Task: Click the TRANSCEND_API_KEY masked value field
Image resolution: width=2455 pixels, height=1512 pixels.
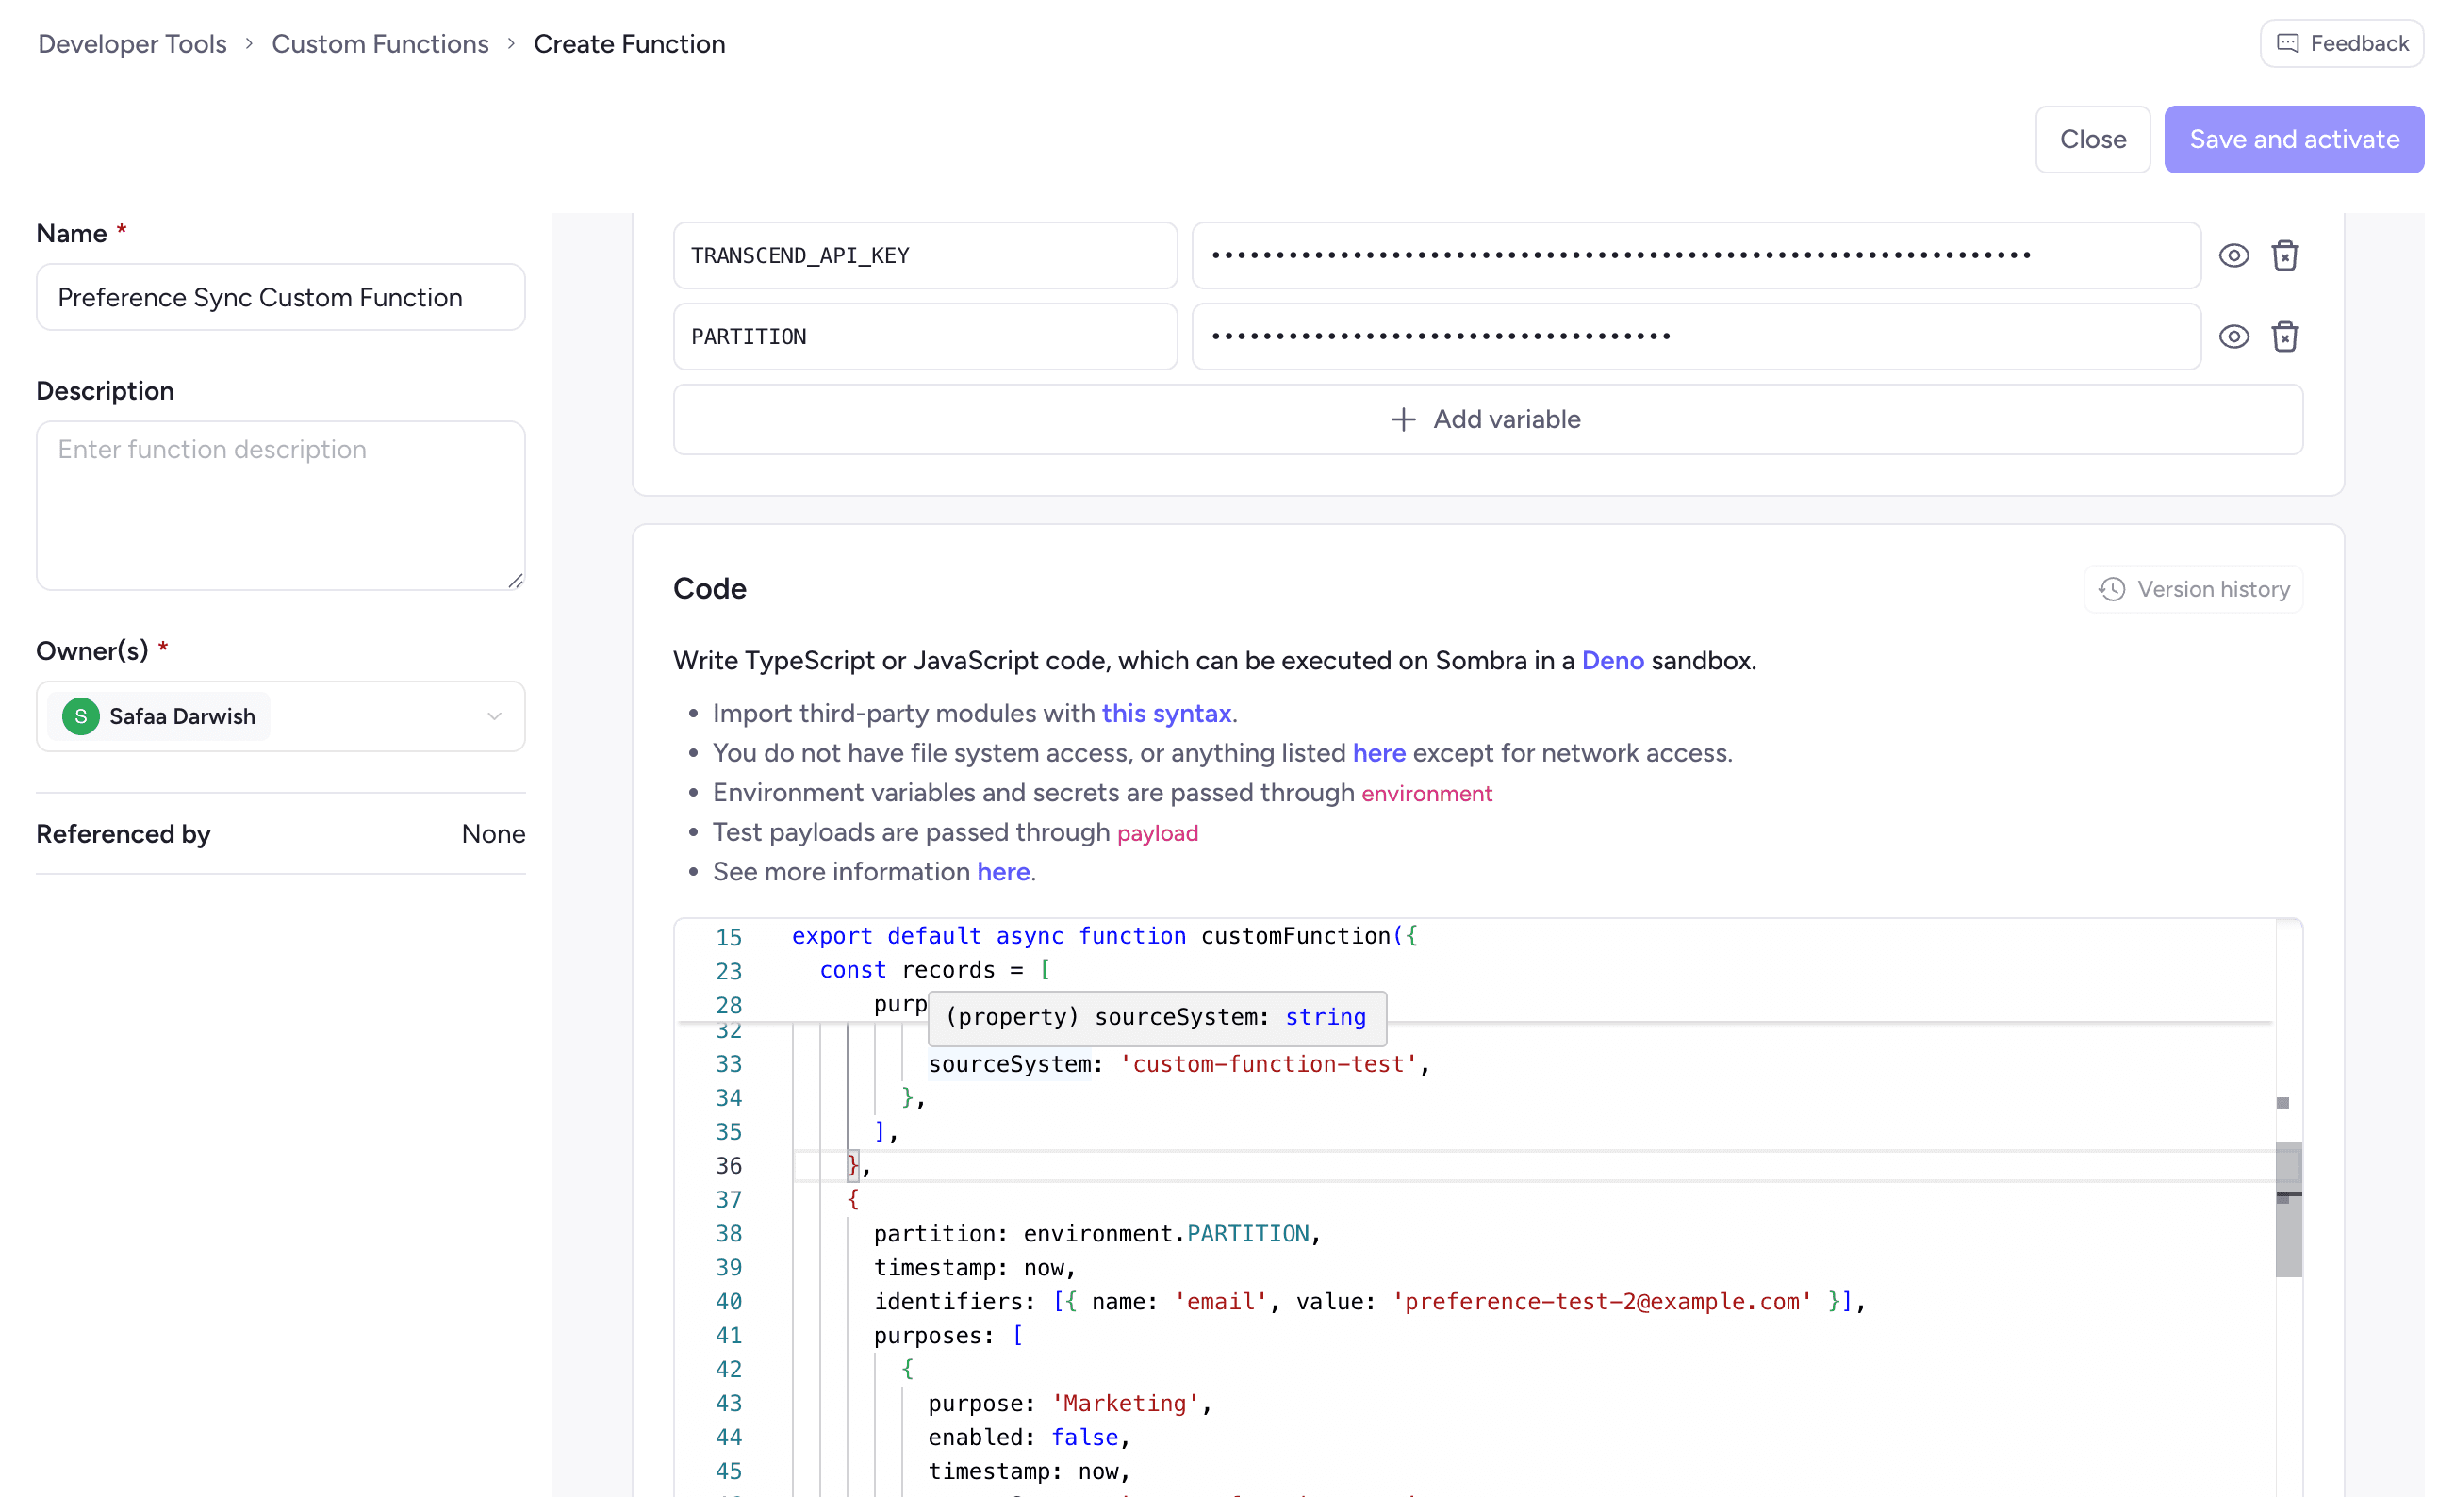Action: (x=1696, y=255)
